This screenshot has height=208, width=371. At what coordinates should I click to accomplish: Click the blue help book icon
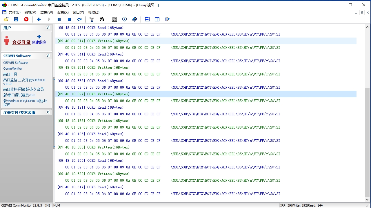(135, 19)
